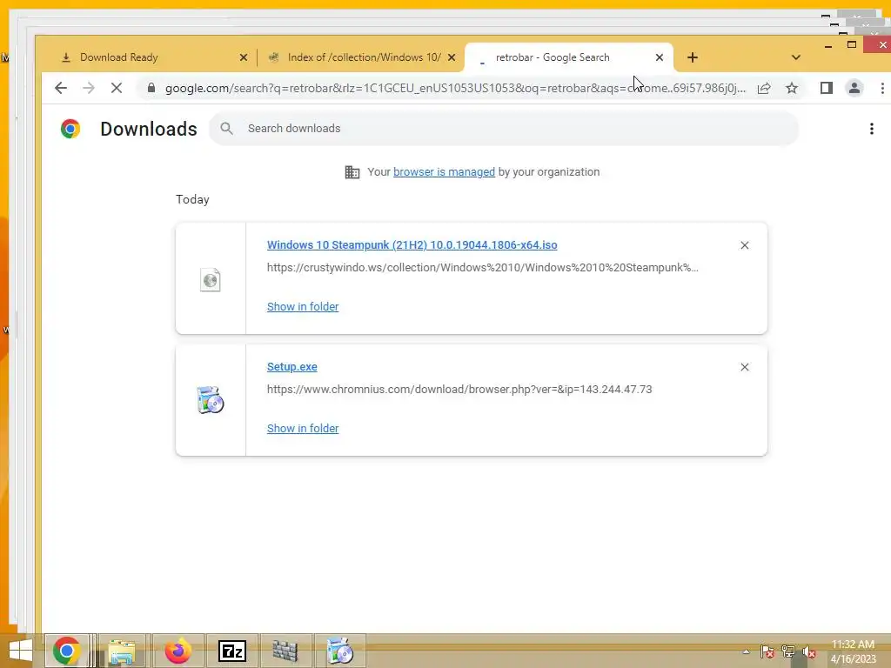The width and height of the screenshot is (891, 668).
Task: Open the Windows Start button
Action: pyautogui.click(x=21, y=651)
